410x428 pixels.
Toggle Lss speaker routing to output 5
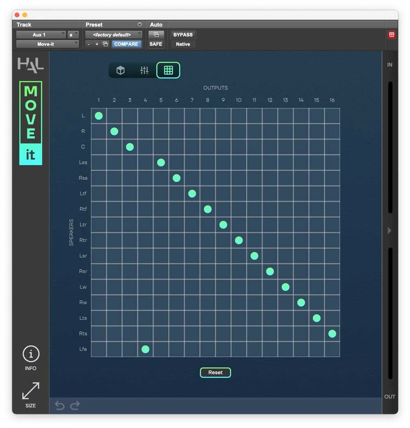click(x=161, y=162)
